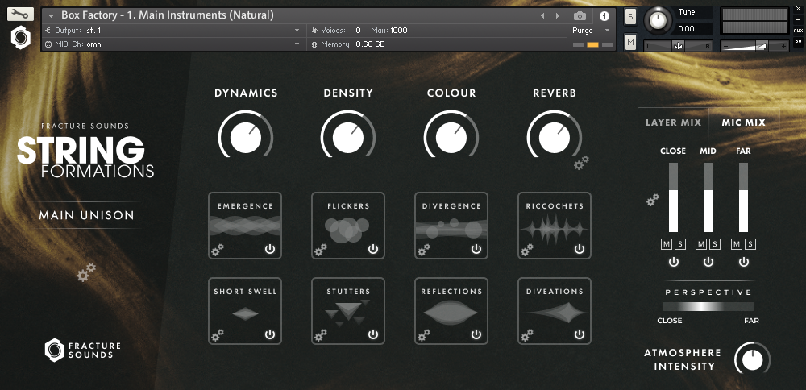Screen dimensions: 806x390
Task: Toggle Flickers power button
Action: (x=373, y=250)
